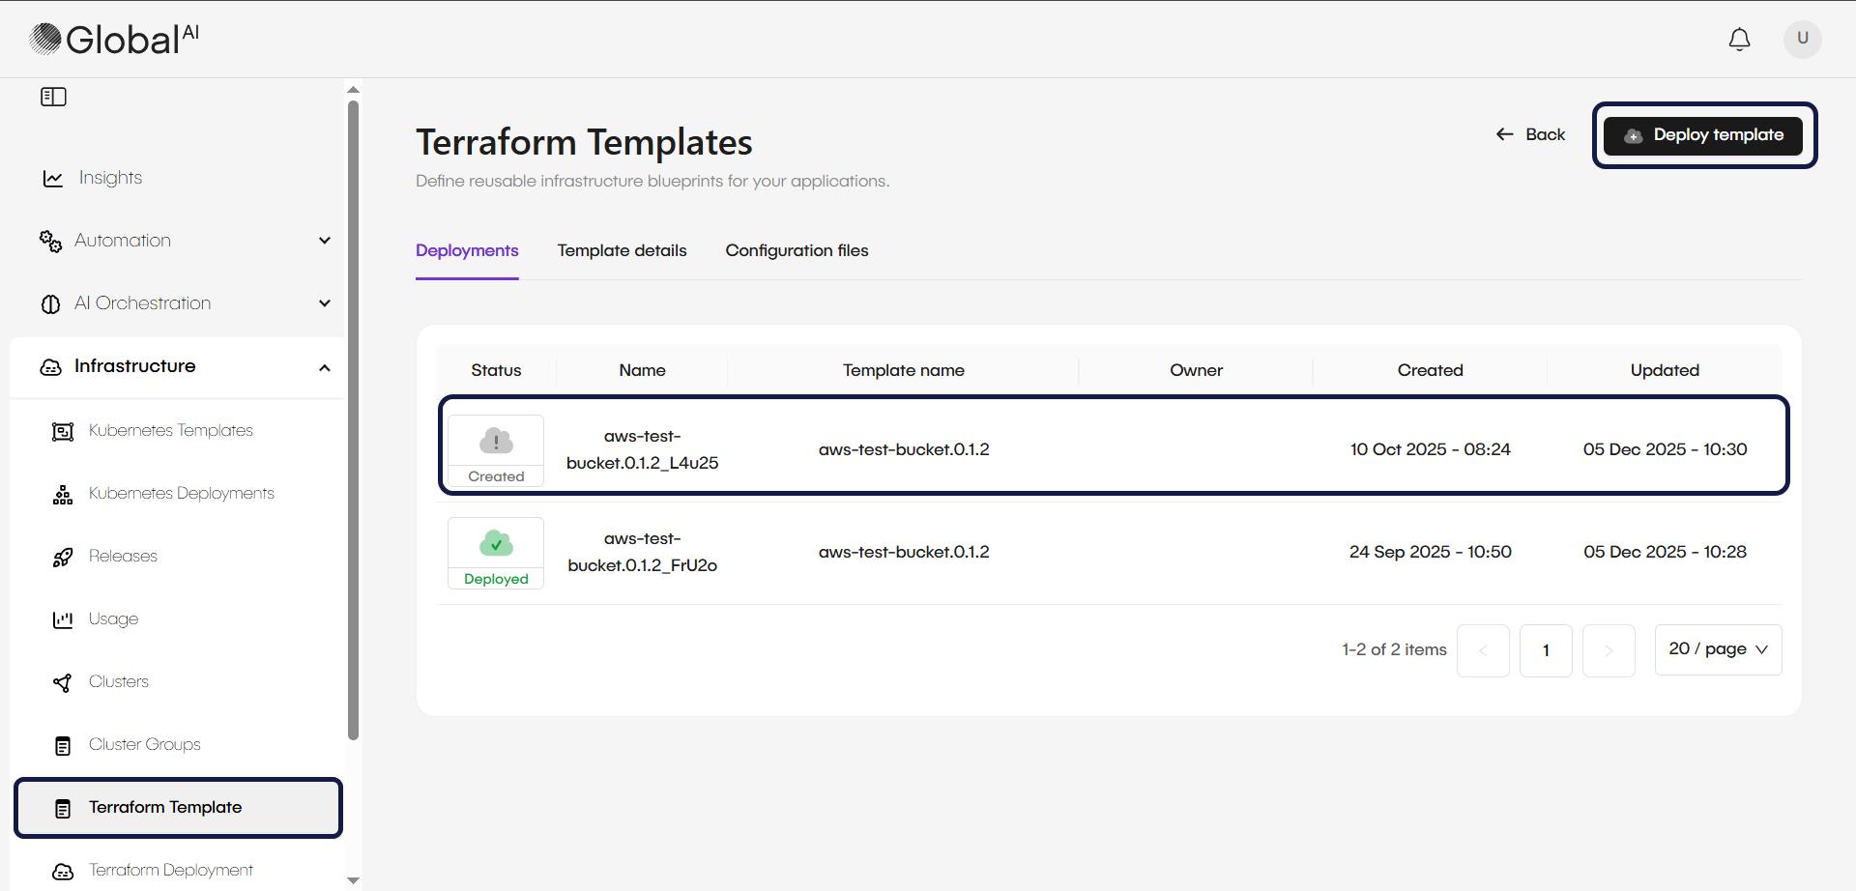The height and width of the screenshot is (891, 1856).
Task: Select the Releases rocket icon
Action: point(62,557)
